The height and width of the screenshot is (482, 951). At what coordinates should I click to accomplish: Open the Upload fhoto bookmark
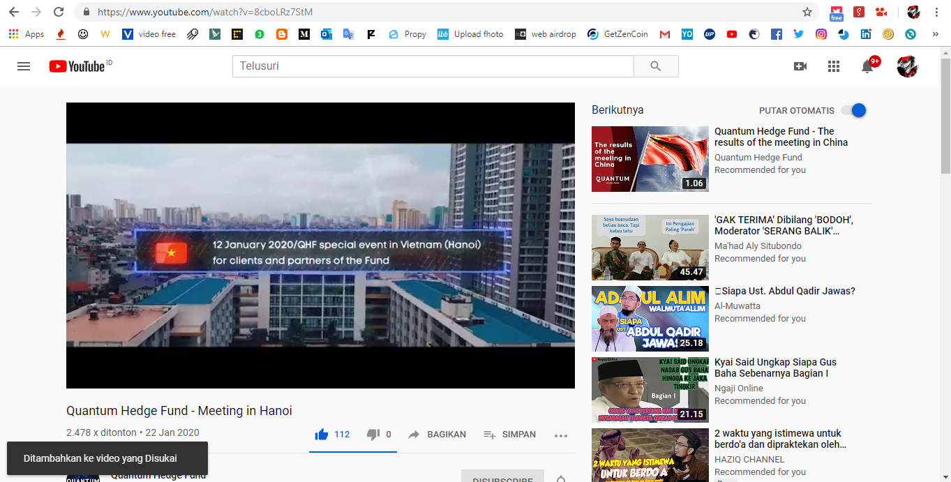click(470, 33)
